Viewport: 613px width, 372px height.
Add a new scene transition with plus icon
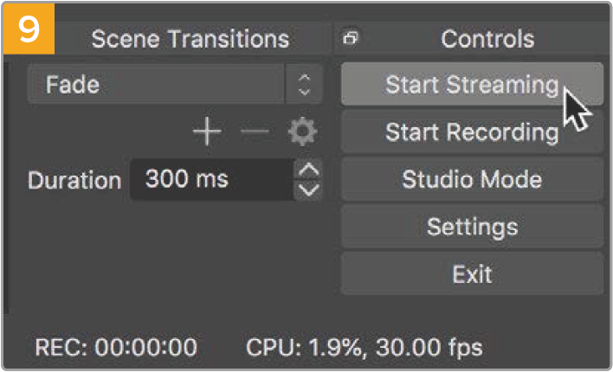(x=207, y=131)
